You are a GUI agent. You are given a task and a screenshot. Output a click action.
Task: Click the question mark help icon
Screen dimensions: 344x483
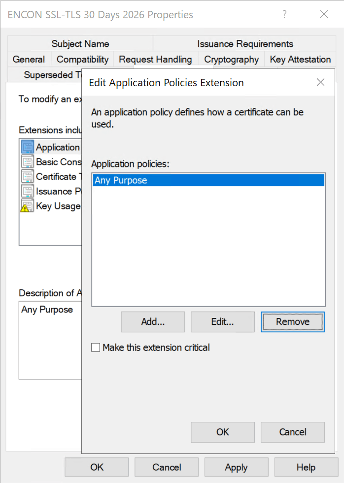click(x=284, y=14)
